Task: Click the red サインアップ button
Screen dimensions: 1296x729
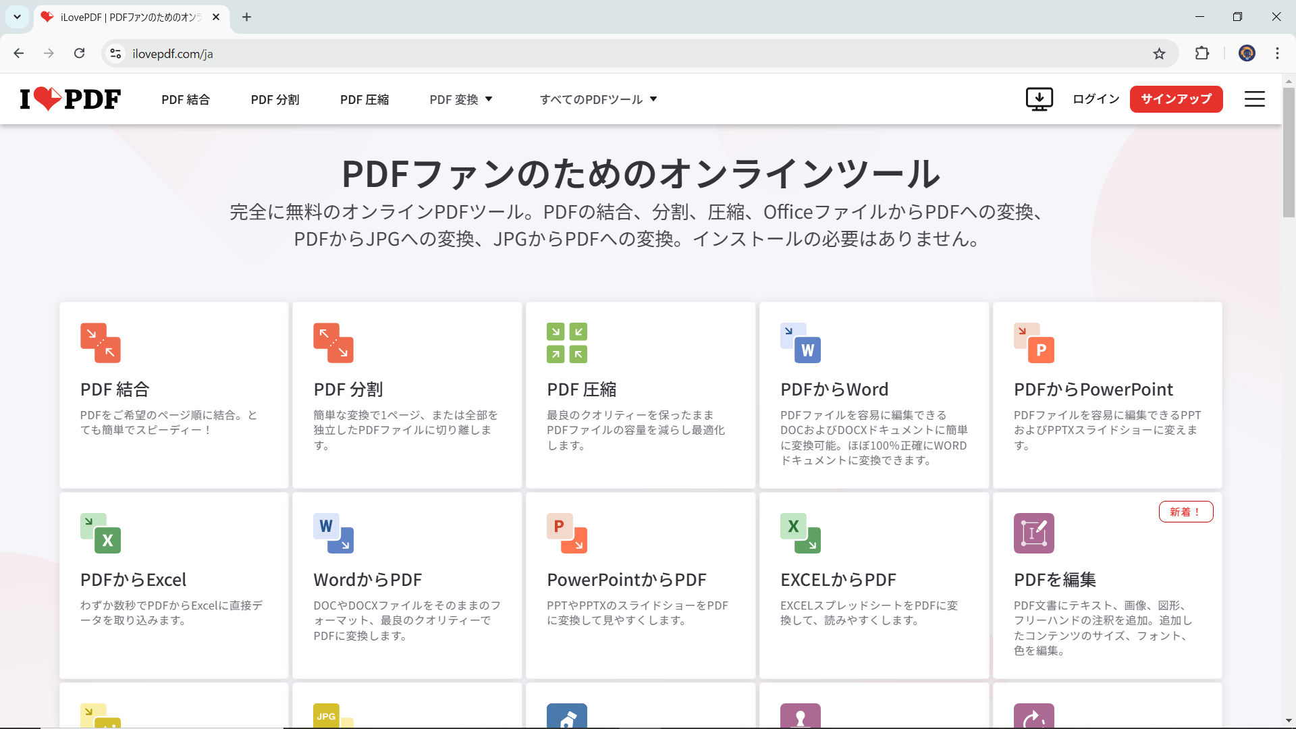Action: click(1177, 99)
